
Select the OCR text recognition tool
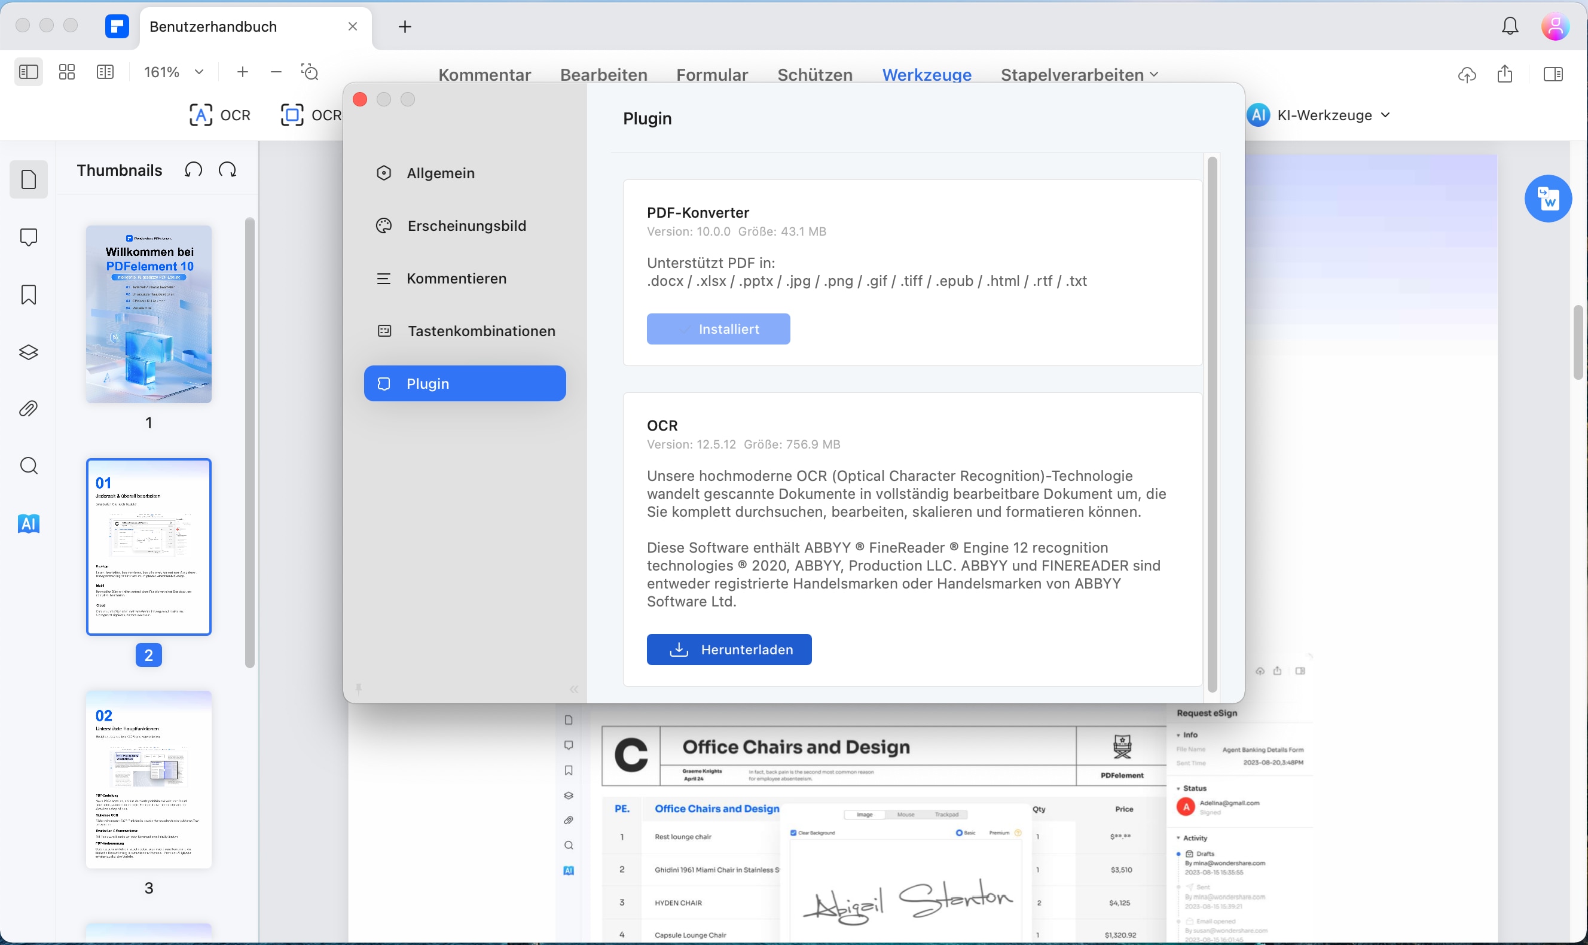pos(219,115)
